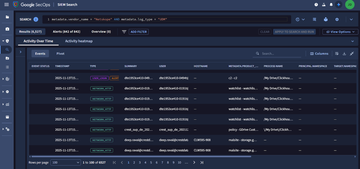Open the search history clock icon
360x169 pixels.
click(298, 20)
